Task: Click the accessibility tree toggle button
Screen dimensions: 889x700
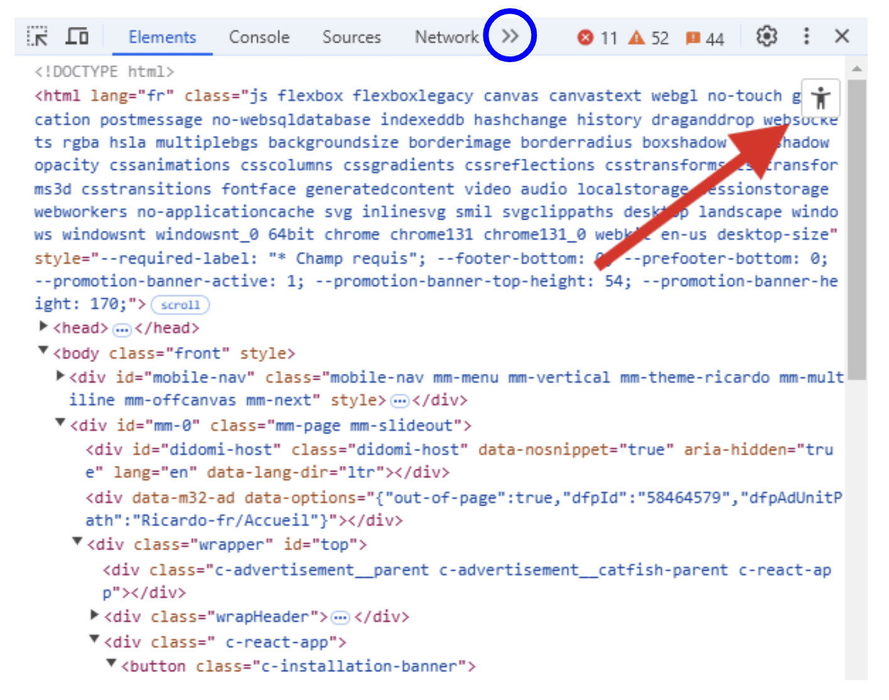Action: [x=821, y=98]
